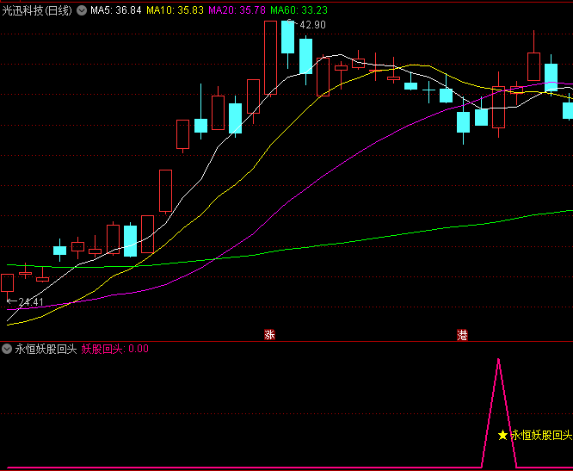Viewport: 573px width, 471px height.
Task: Select the cyan candlestick marked 42.90
Action: (288, 37)
